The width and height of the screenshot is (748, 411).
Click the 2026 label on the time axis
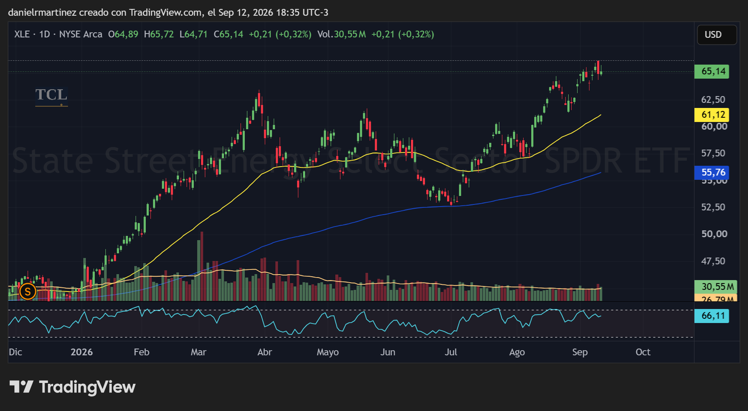click(x=82, y=352)
